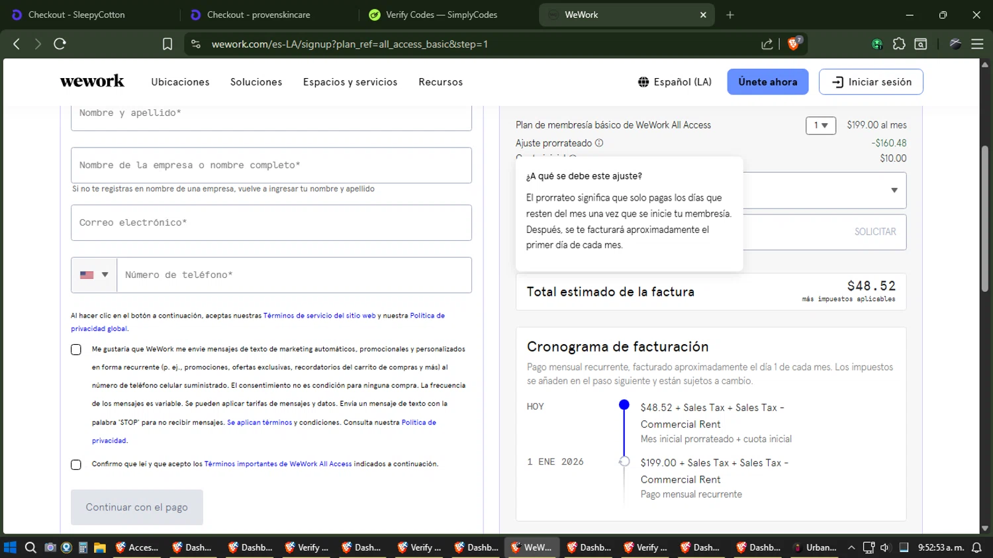993x558 pixels.
Task: Click the Únete ahora button
Action: pos(767,82)
